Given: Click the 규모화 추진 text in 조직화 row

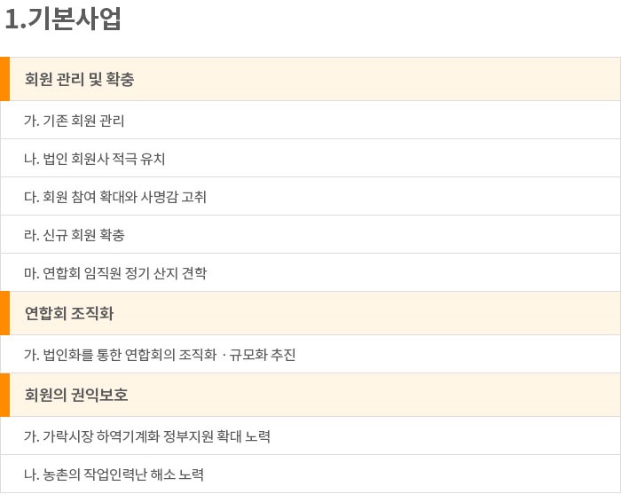Looking at the screenshot, I should [x=263, y=355].
